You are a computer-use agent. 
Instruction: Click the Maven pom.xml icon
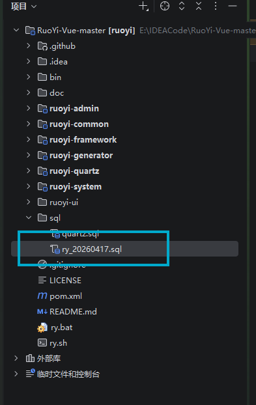pyautogui.click(x=42, y=296)
